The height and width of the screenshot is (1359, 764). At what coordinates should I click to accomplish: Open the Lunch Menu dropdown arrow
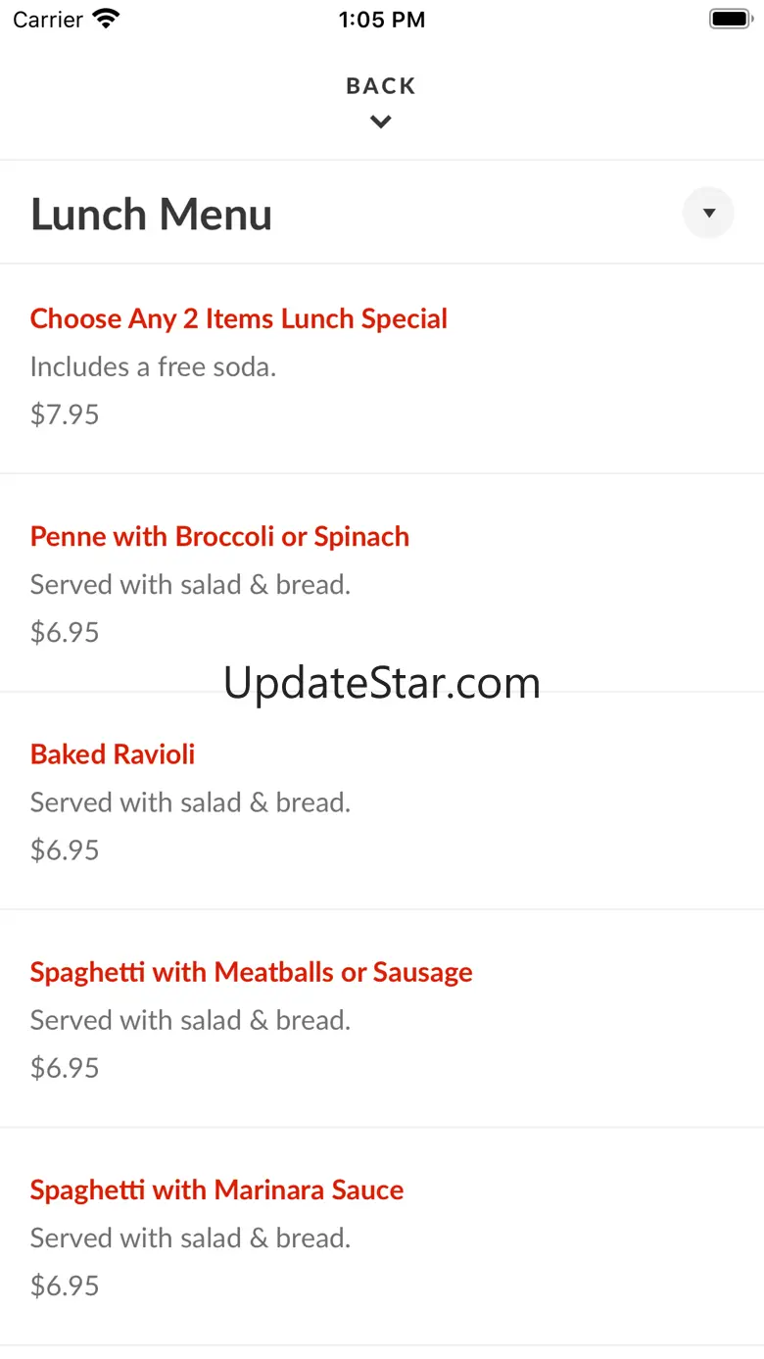point(708,214)
